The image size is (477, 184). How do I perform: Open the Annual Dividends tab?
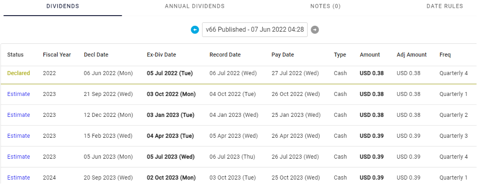[195, 6]
